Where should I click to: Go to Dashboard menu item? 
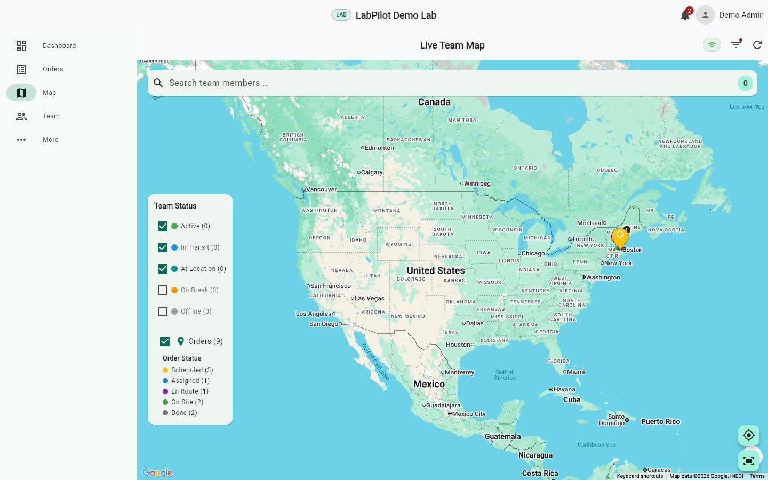(68, 46)
